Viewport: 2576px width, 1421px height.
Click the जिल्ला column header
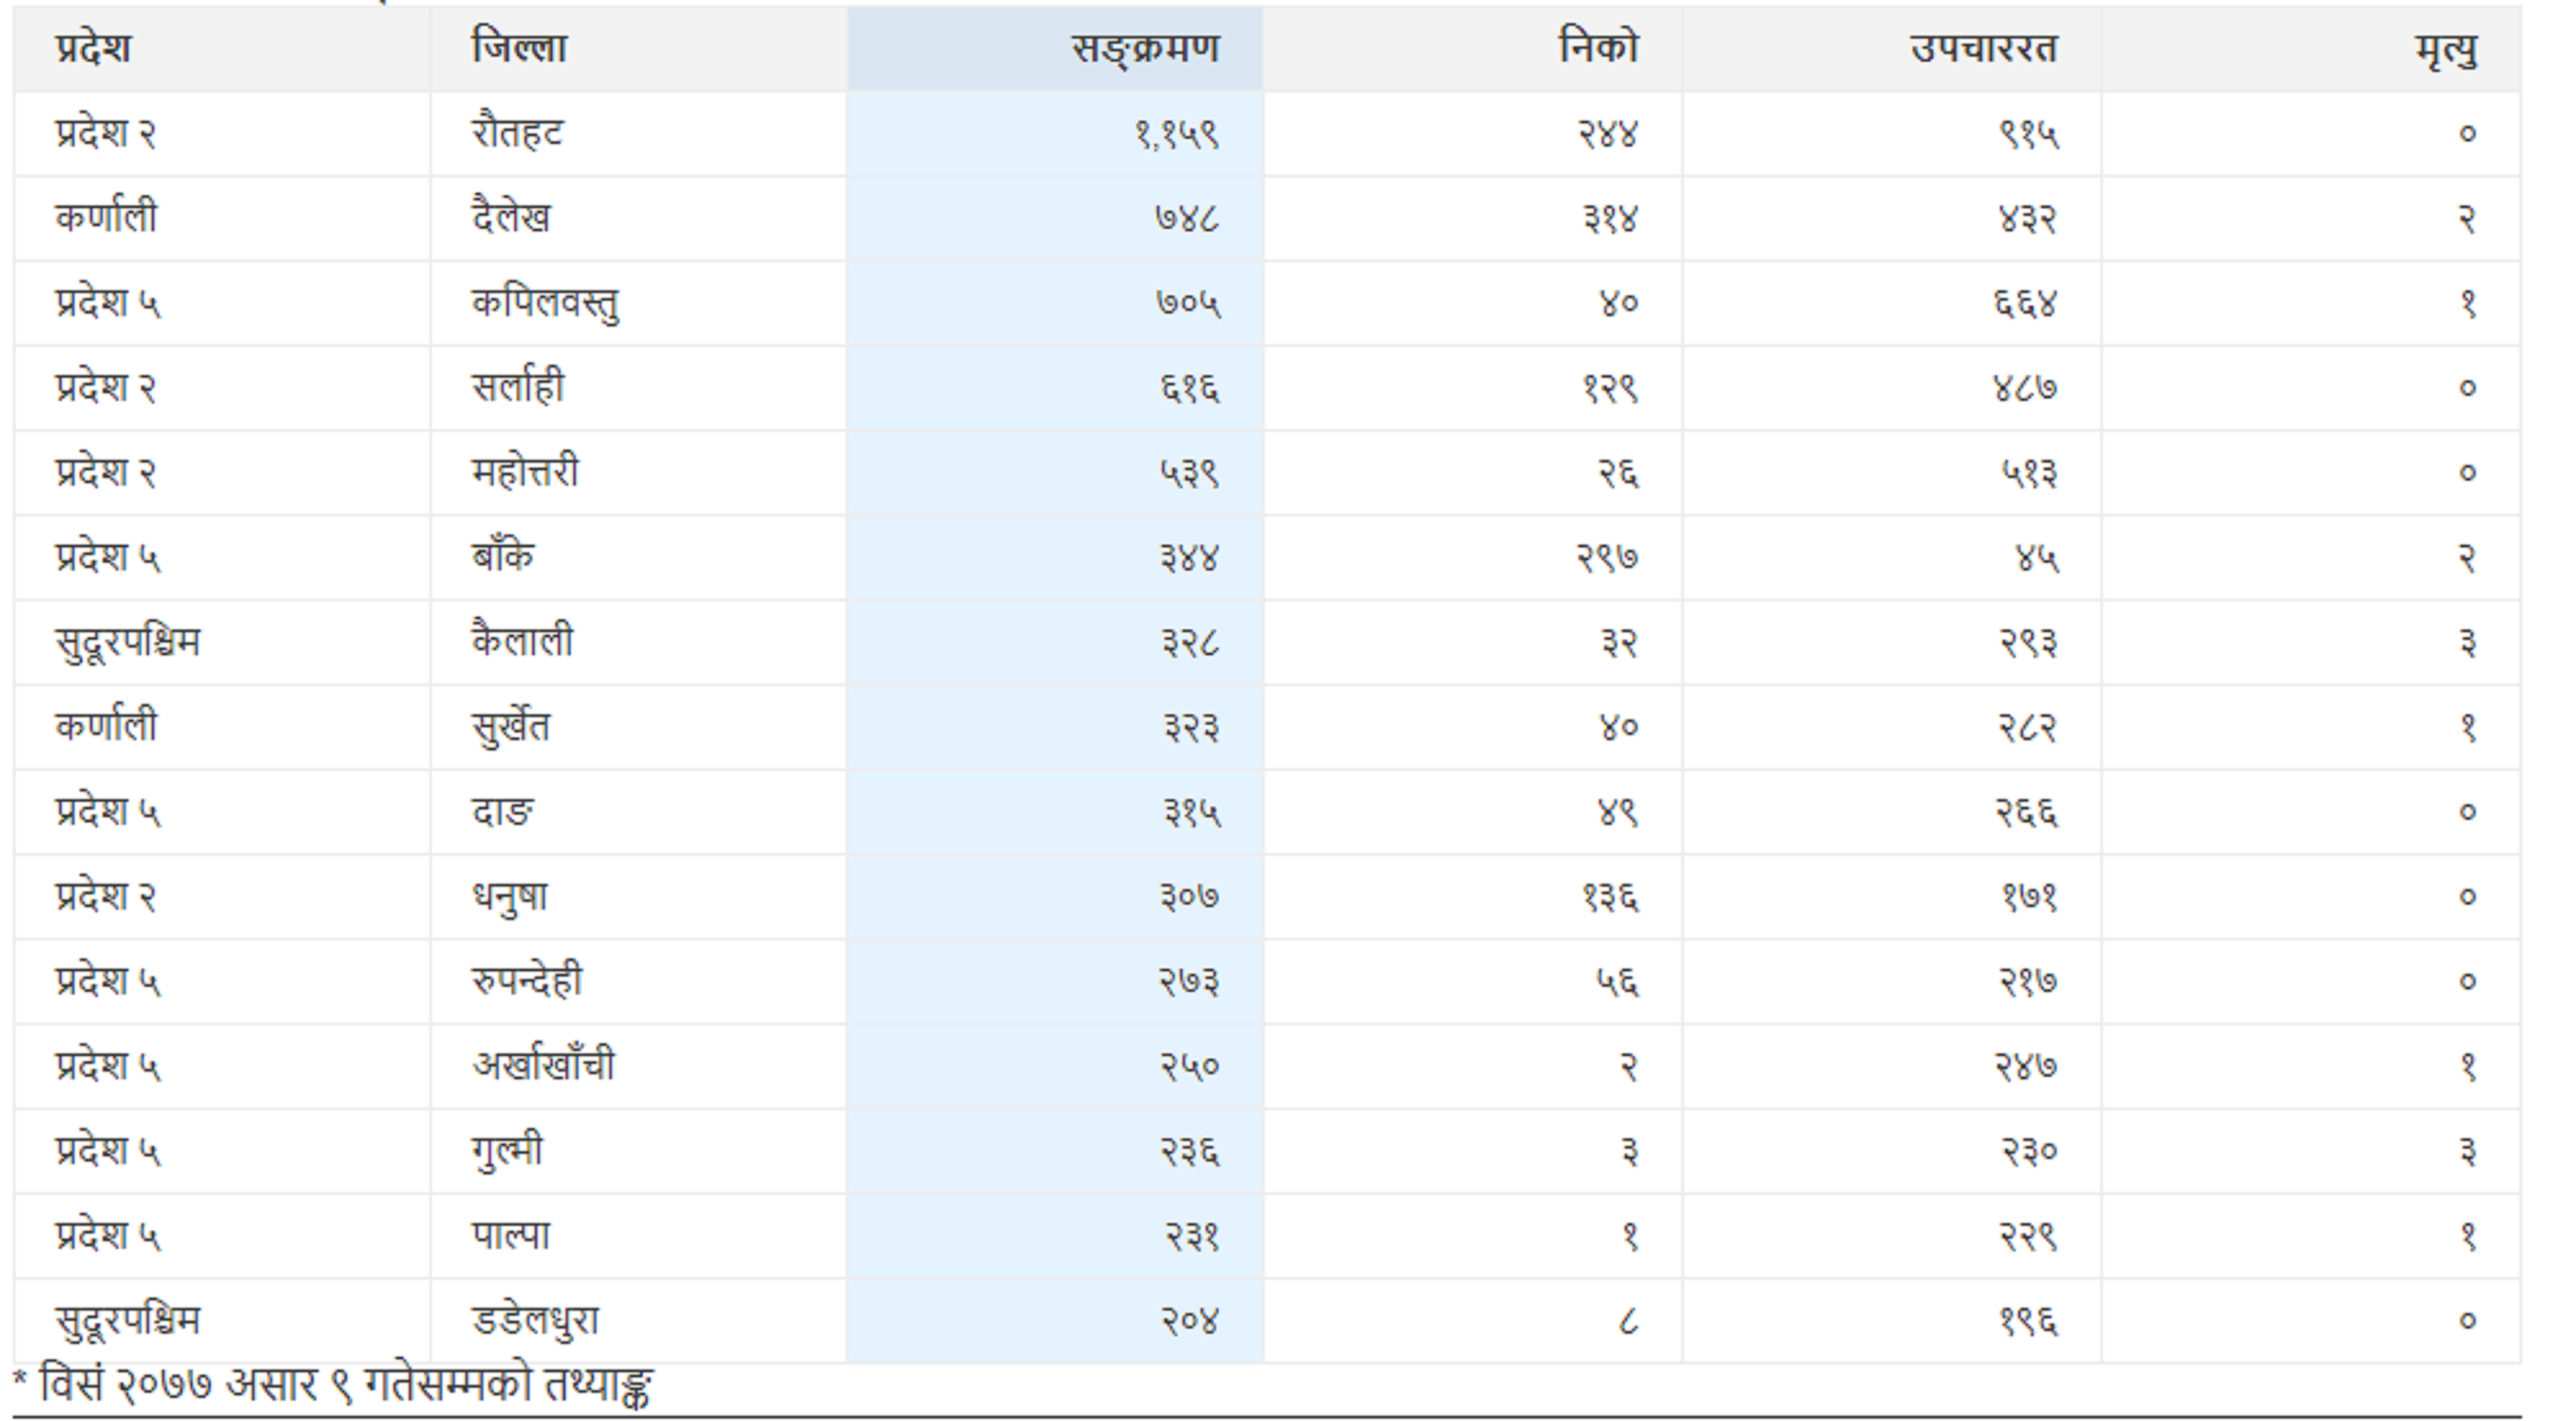click(639, 49)
